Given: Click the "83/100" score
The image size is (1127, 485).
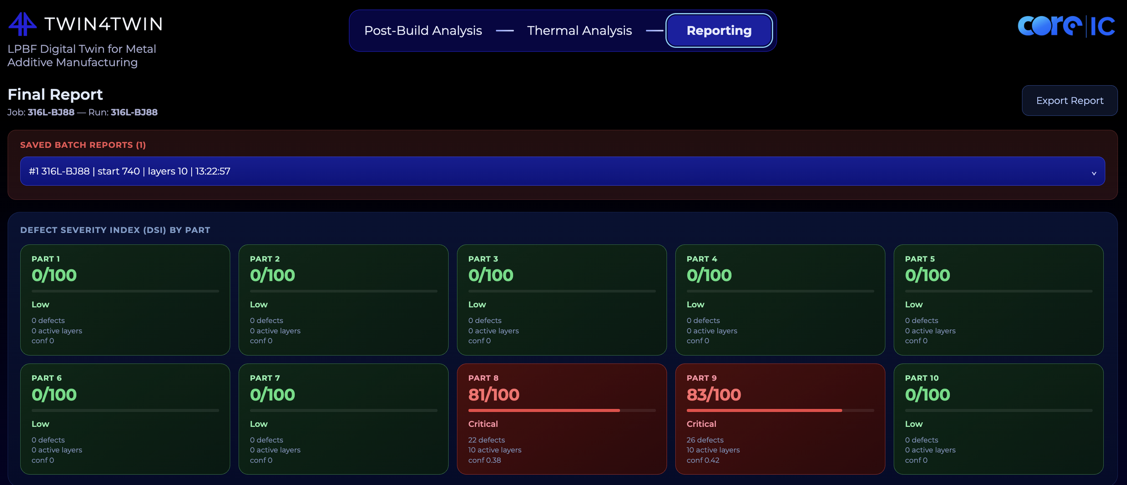Looking at the screenshot, I should [x=714, y=395].
